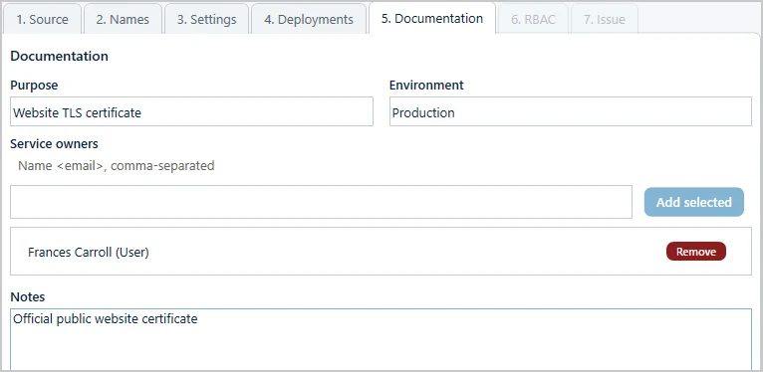Click the Notes label

coord(27,296)
